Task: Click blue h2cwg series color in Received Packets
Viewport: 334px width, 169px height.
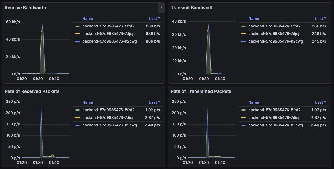Action: pyautogui.click(x=77, y=125)
